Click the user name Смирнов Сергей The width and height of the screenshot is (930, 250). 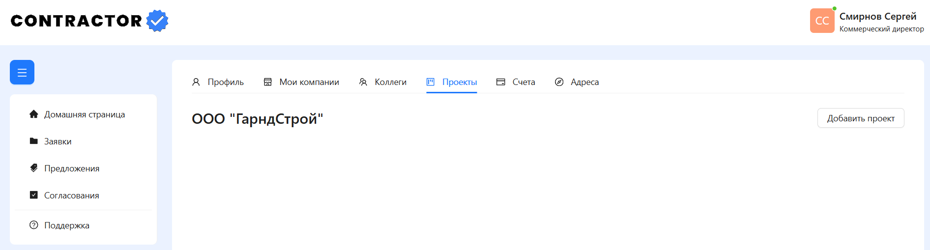point(878,16)
